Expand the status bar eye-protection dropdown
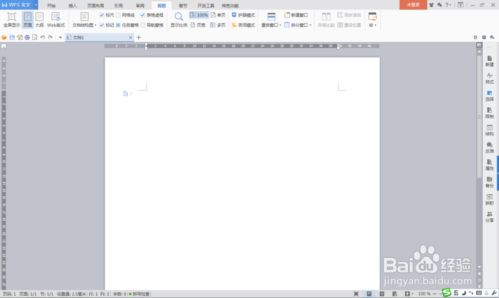Screen dimensions: 499x298 coord(413,294)
